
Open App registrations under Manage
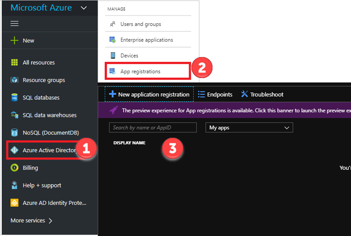tap(148, 71)
